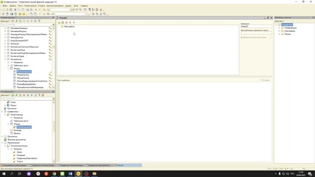
Task: Click green add template icon in template window
Action: (63, 23)
